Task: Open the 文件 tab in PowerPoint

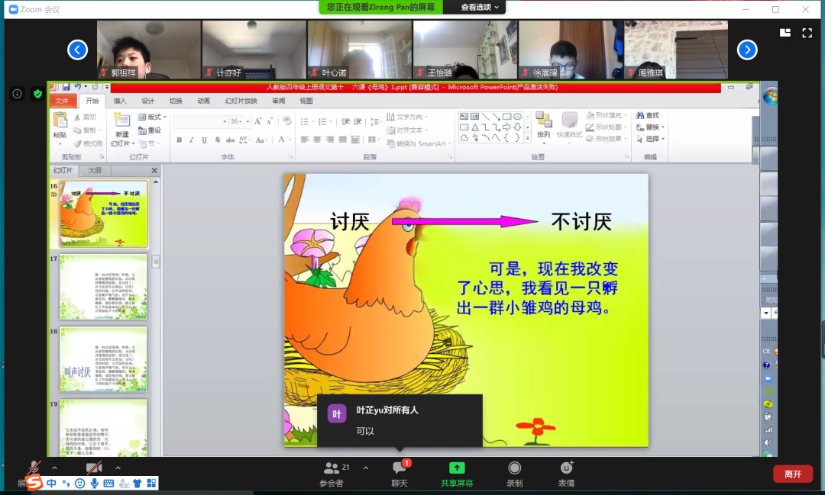Action: click(x=62, y=101)
